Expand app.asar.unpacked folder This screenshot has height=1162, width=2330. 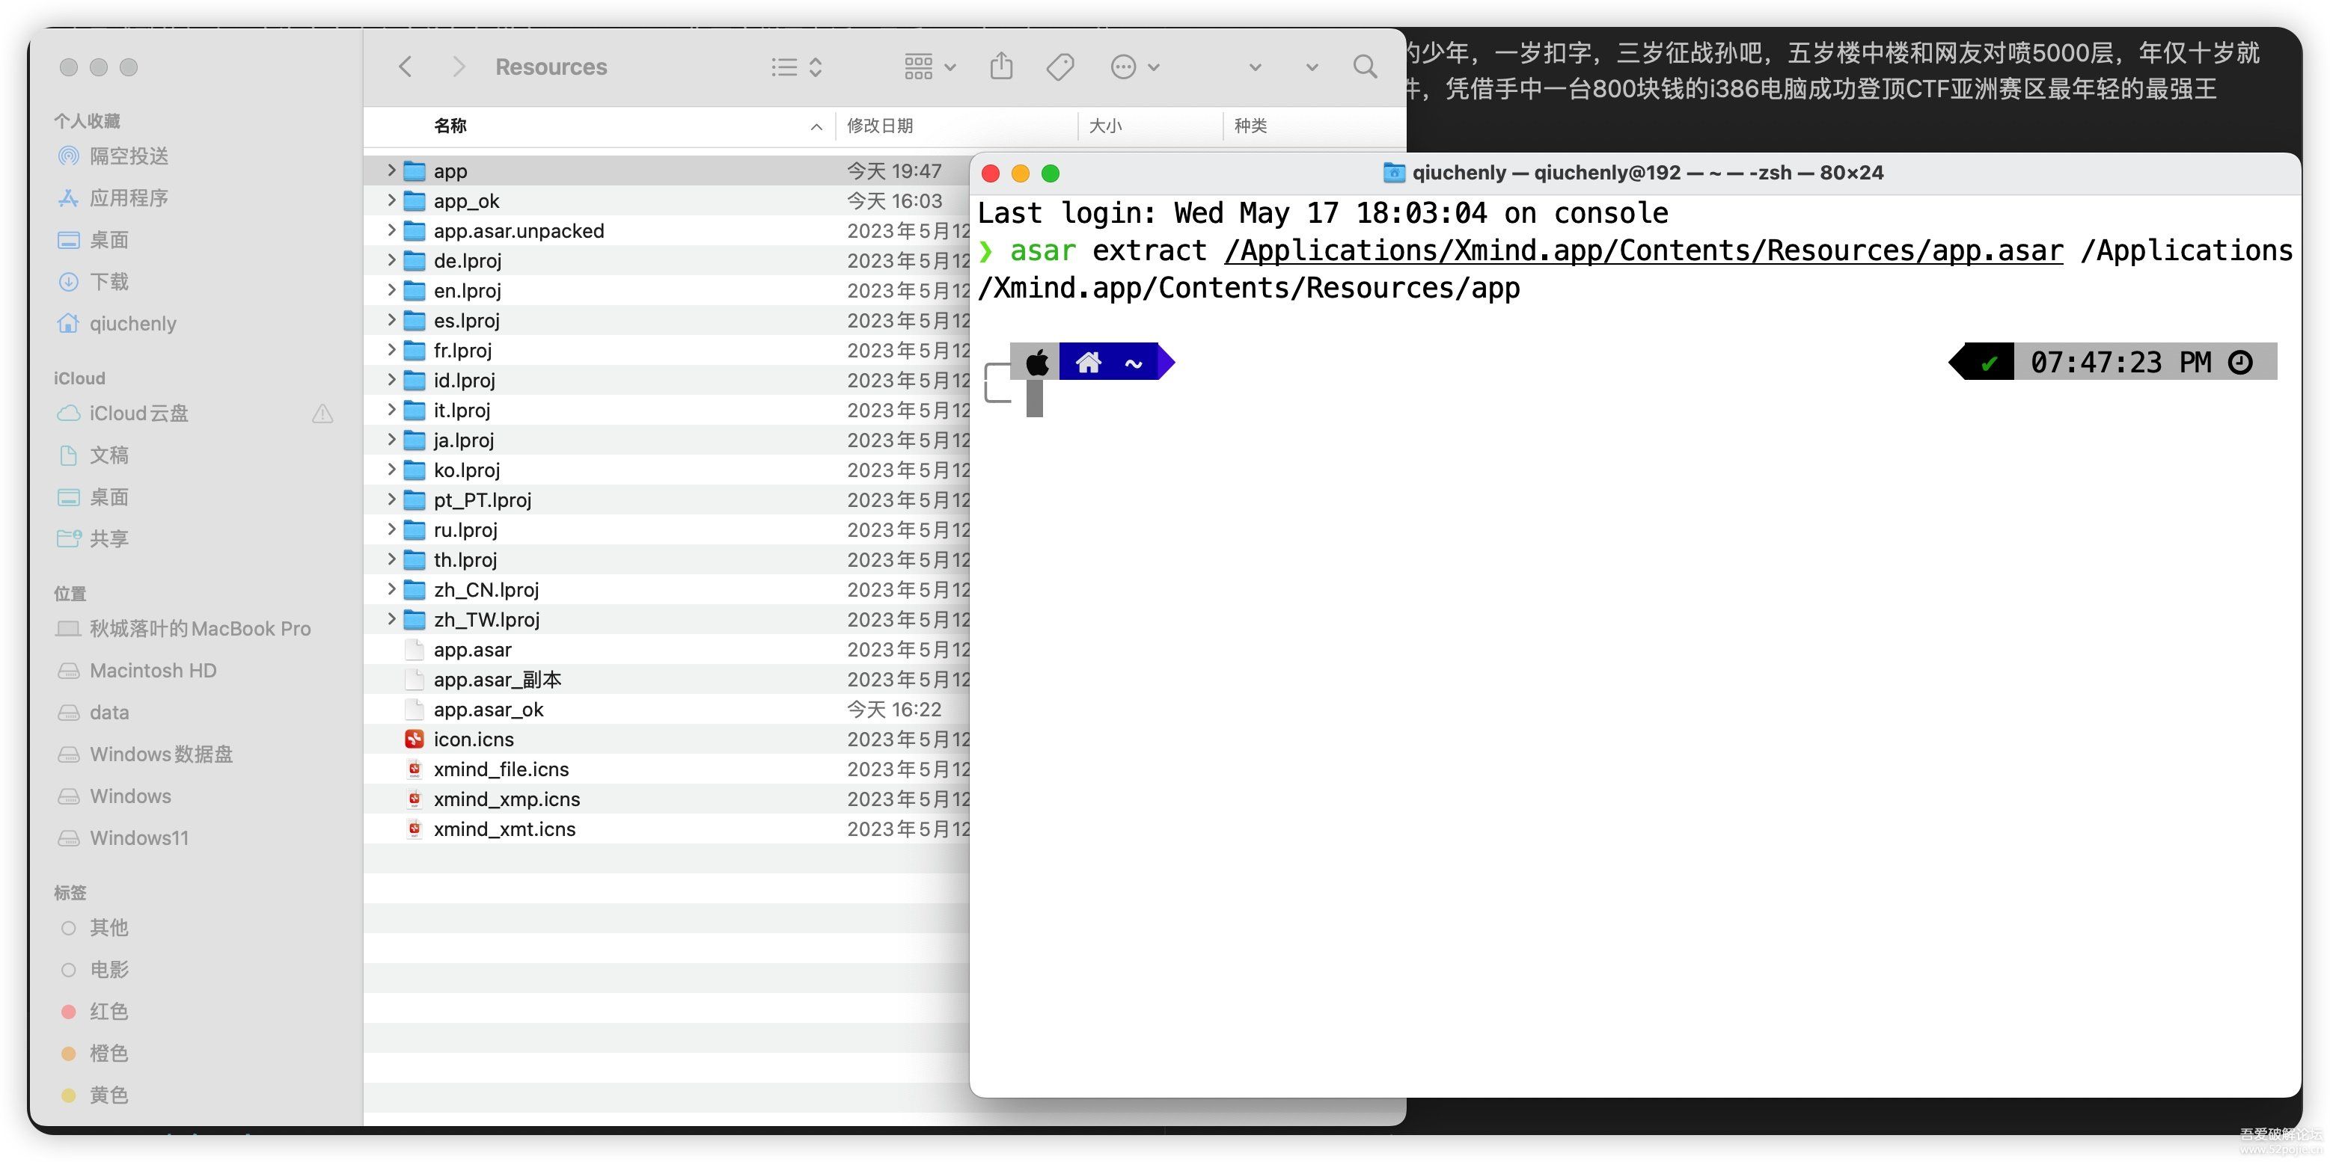point(391,230)
